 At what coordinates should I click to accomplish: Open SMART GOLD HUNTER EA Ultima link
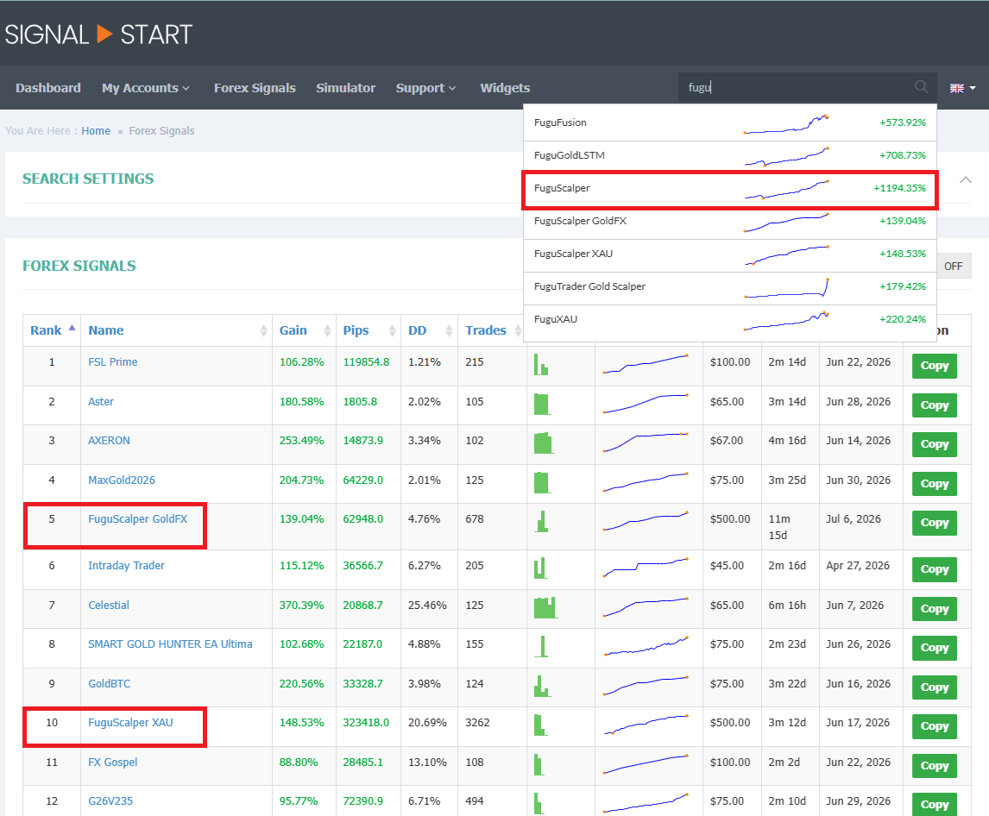pyautogui.click(x=170, y=643)
